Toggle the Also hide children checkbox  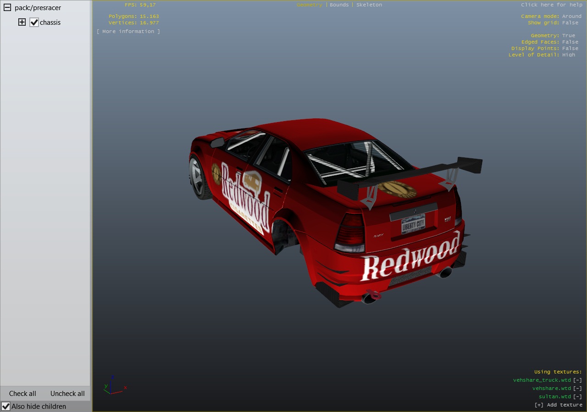coord(6,406)
